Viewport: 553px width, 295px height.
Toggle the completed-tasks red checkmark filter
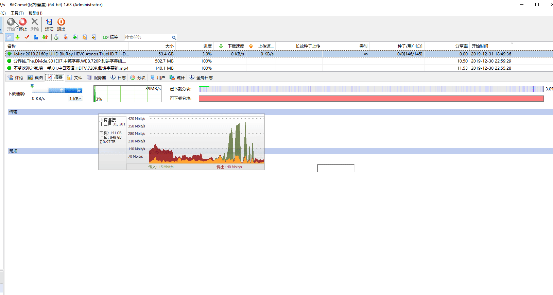[27, 37]
